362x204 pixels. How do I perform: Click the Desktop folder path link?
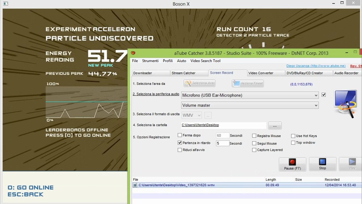[x=200, y=125]
